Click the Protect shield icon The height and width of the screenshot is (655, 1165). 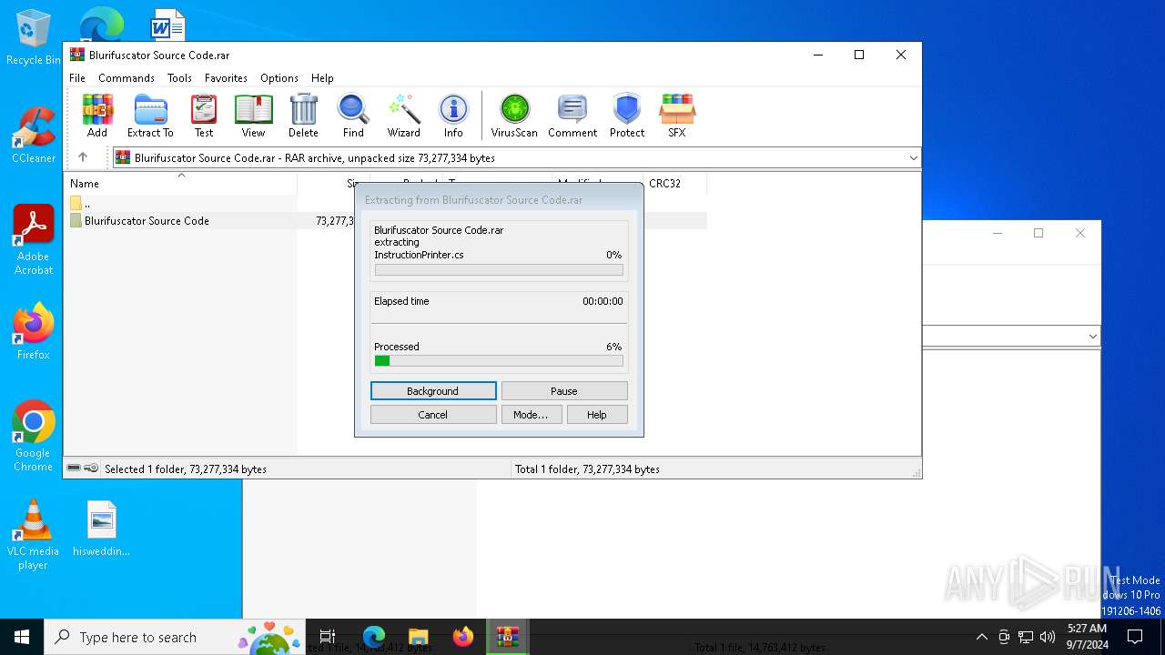pyautogui.click(x=627, y=116)
